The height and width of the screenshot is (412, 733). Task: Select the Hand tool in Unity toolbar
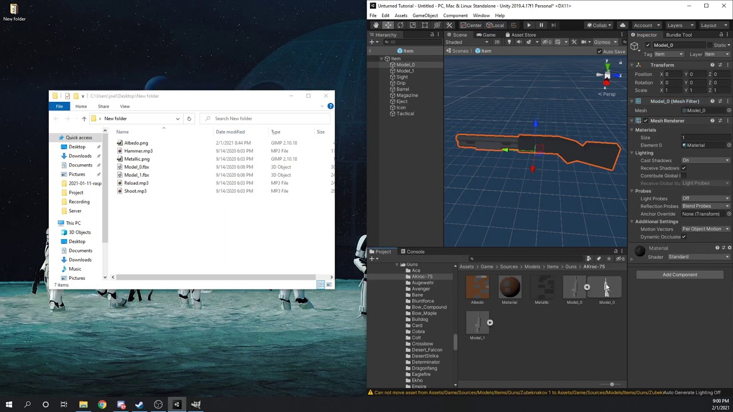click(x=376, y=25)
